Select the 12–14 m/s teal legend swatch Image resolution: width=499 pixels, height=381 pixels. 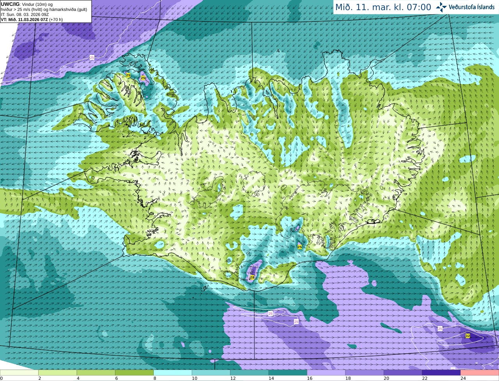[249, 372]
